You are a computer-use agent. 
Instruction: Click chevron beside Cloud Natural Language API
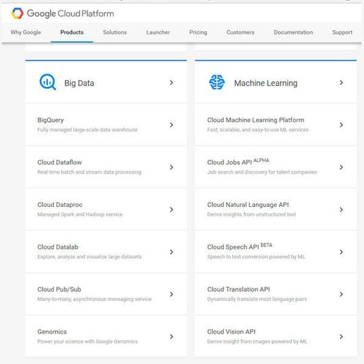coord(341,210)
